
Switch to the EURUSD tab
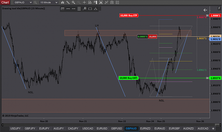point(102,128)
